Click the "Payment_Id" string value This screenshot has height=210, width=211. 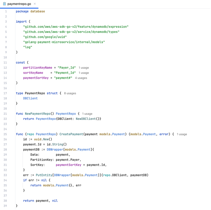point(65,73)
